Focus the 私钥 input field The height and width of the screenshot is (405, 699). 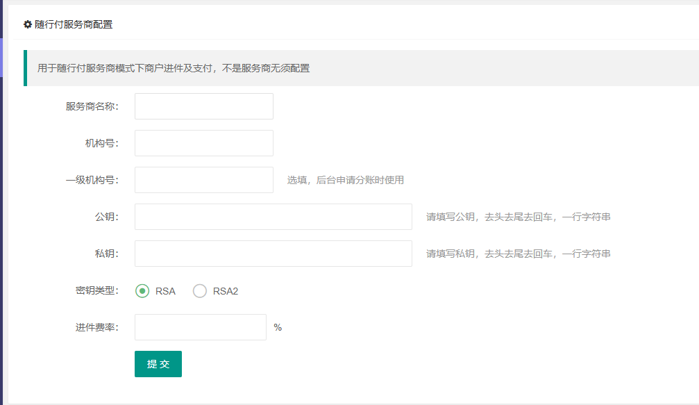point(273,254)
